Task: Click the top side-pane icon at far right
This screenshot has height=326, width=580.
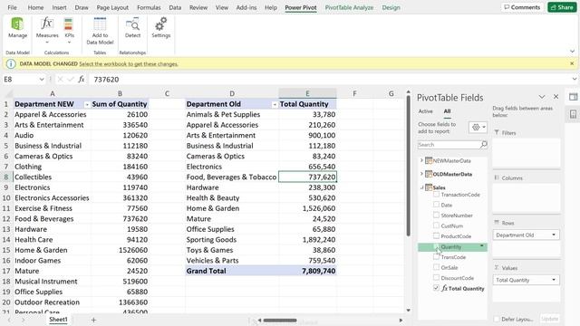Action: (x=573, y=97)
